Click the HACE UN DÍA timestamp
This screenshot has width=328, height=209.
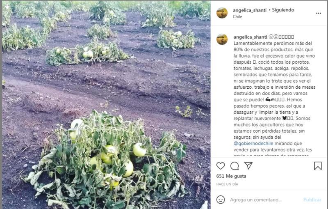[227, 184]
